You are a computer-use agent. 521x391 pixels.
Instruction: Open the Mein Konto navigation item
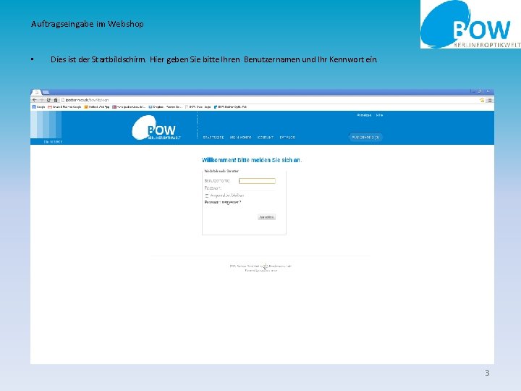pos(240,138)
